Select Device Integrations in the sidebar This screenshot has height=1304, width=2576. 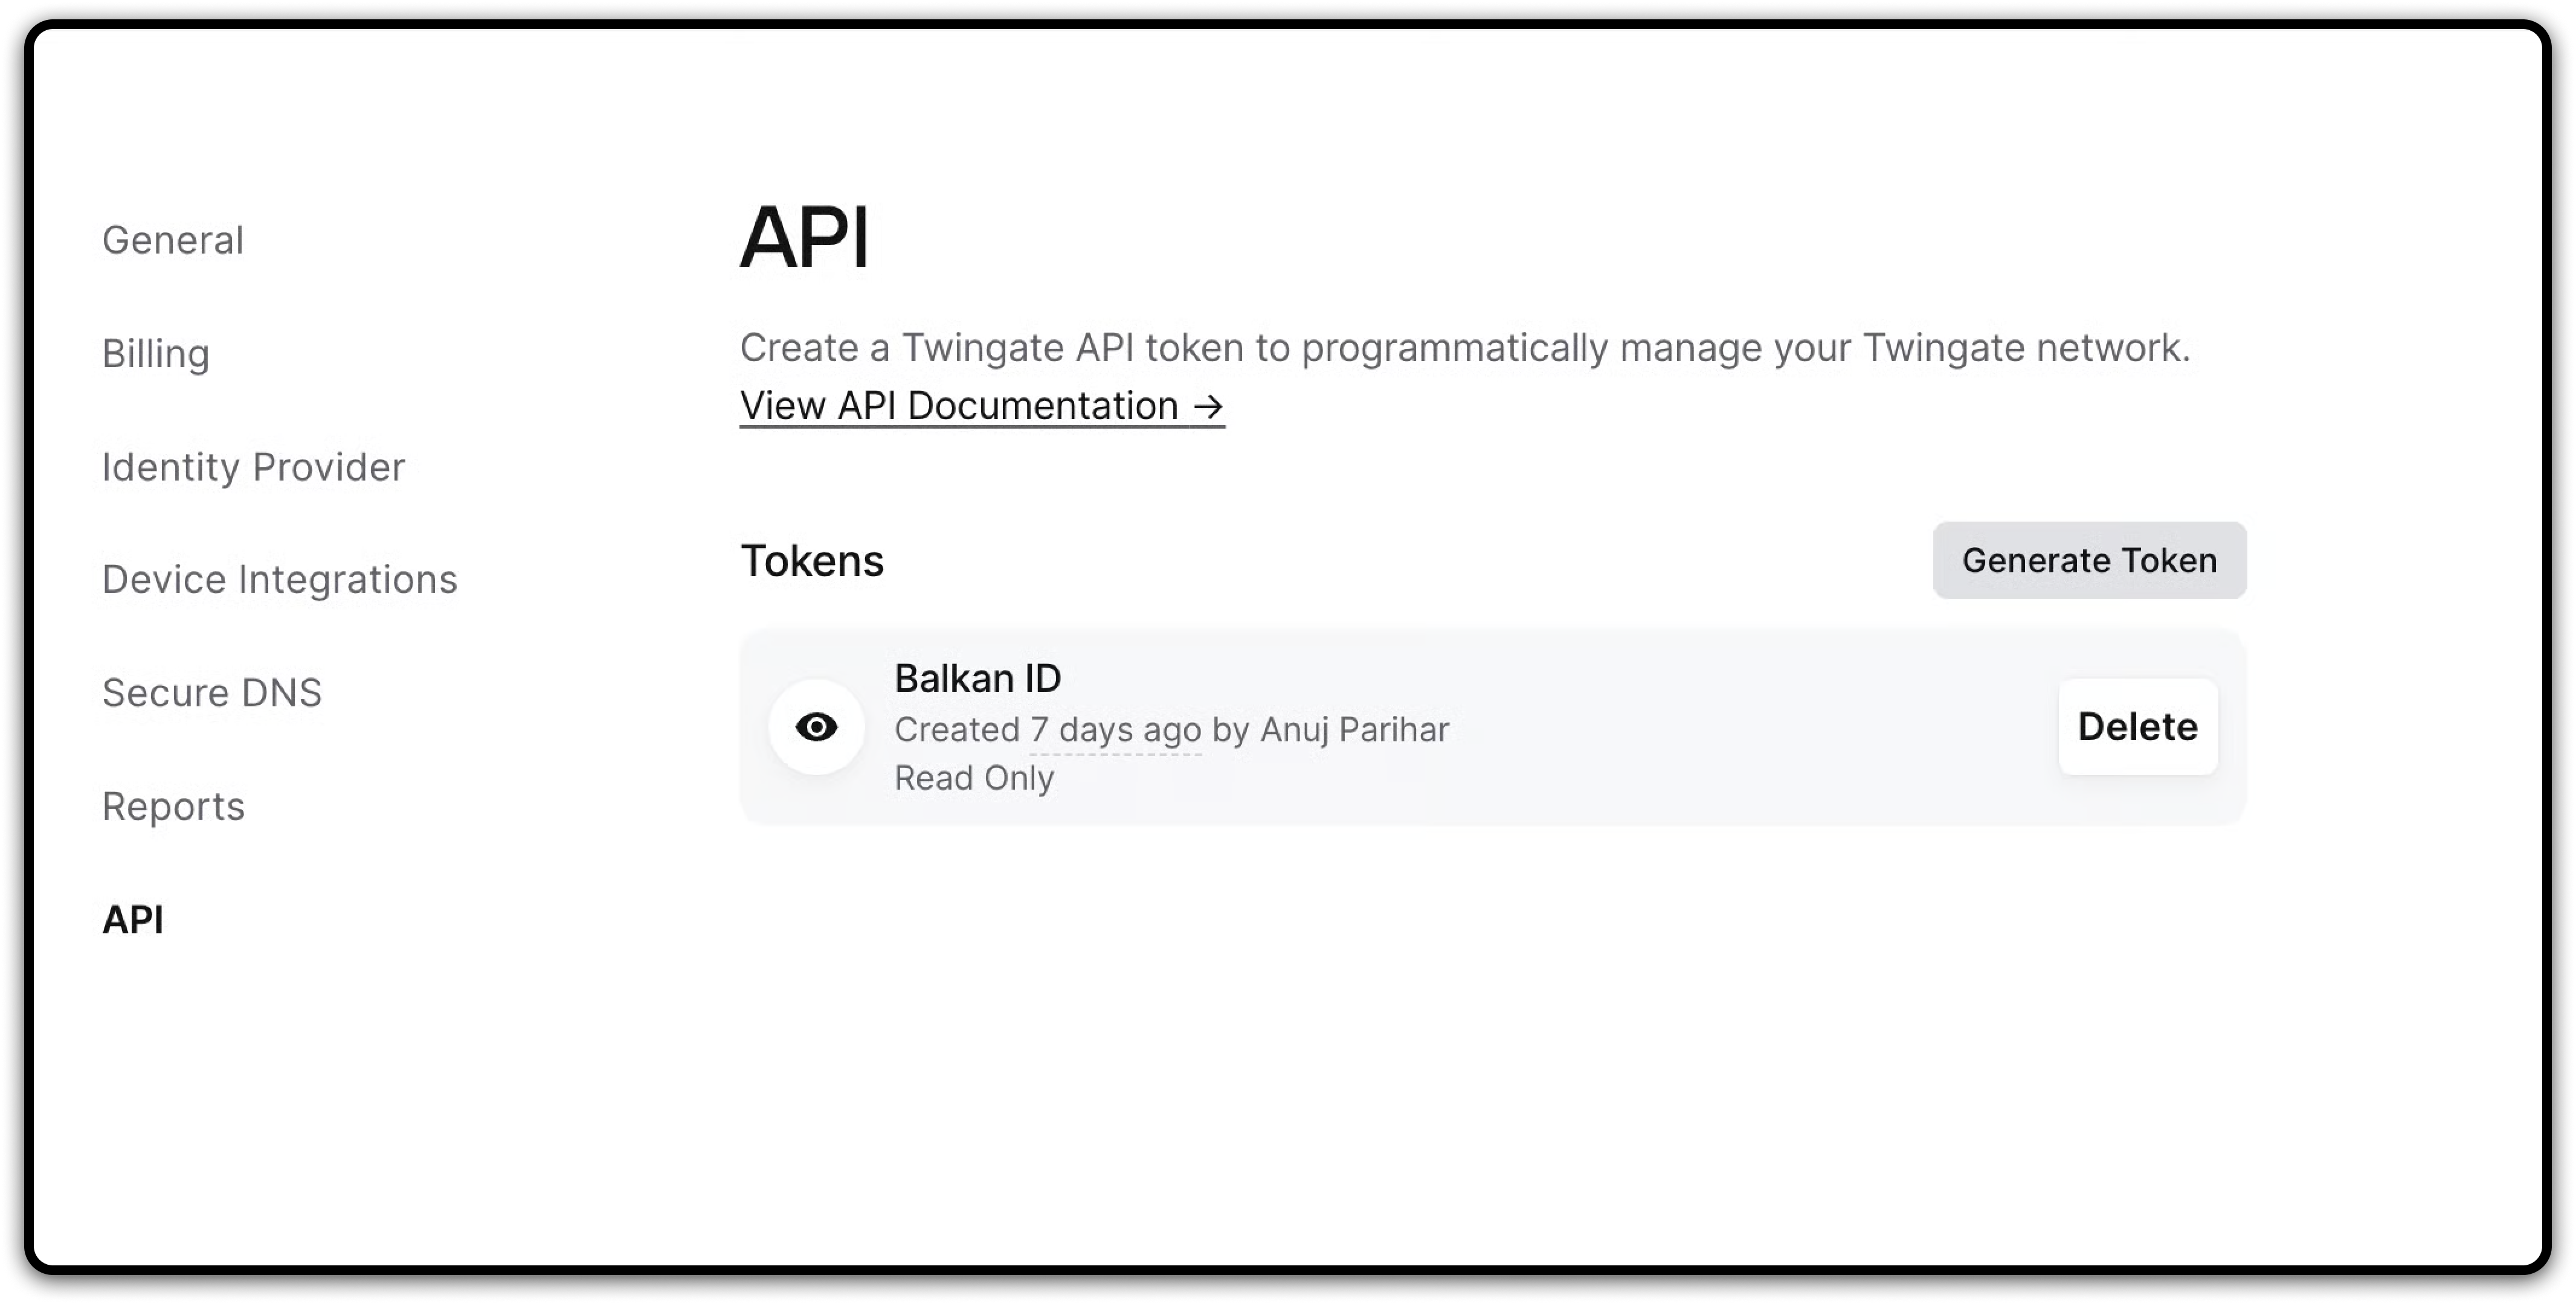click(x=279, y=580)
